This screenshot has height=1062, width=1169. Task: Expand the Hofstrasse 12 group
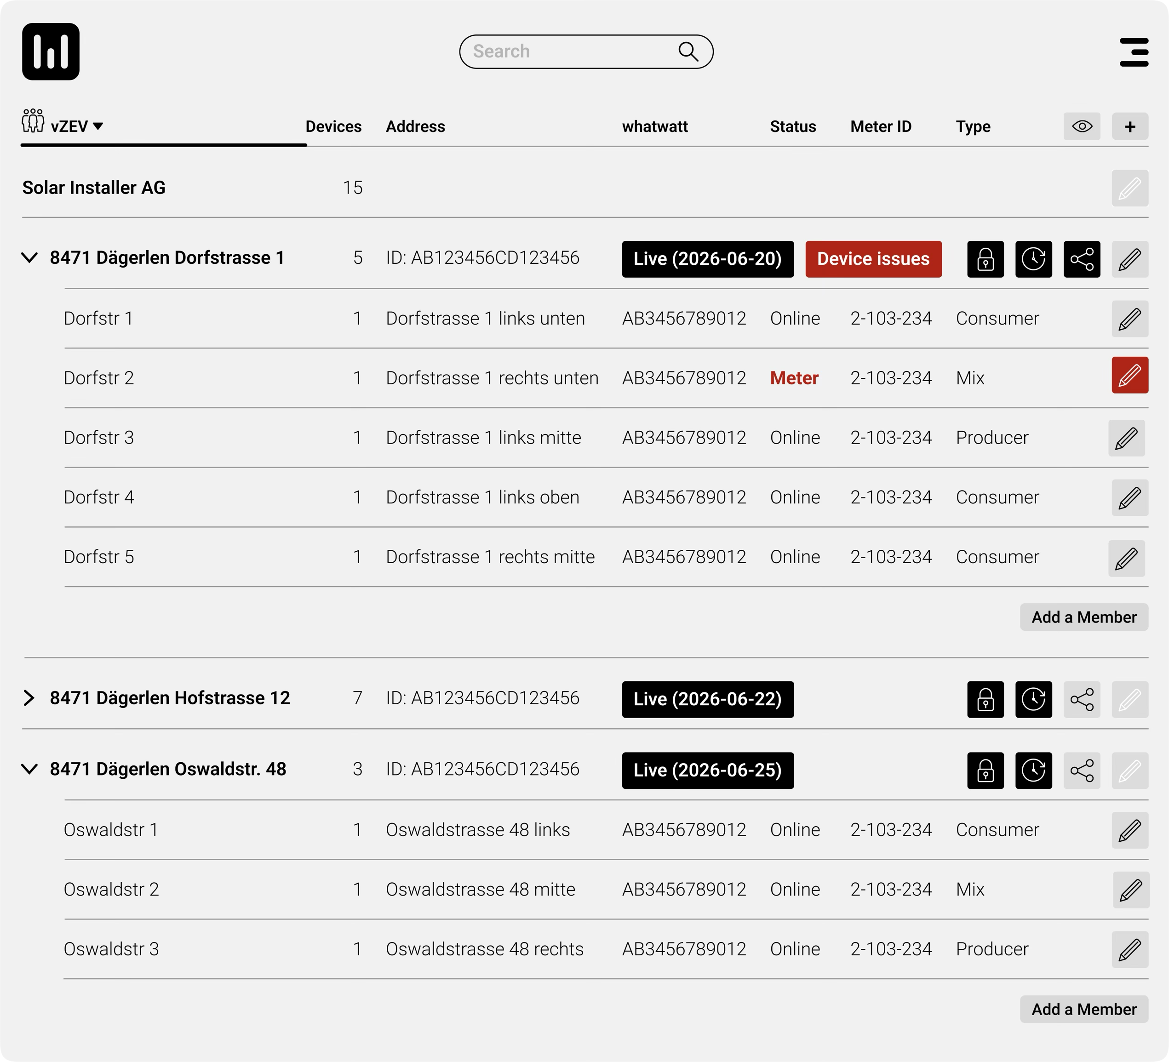coord(29,698)
